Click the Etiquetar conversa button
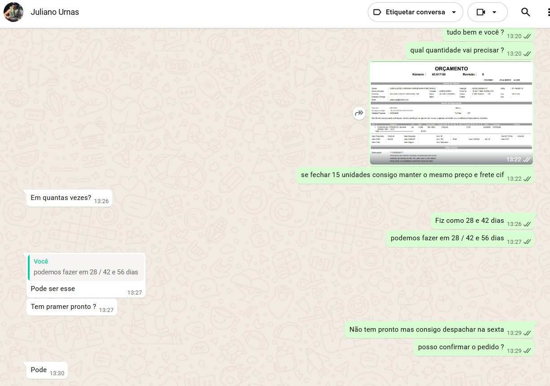Image resolution: width=550 pixels, height=386 pixels. 415,12
